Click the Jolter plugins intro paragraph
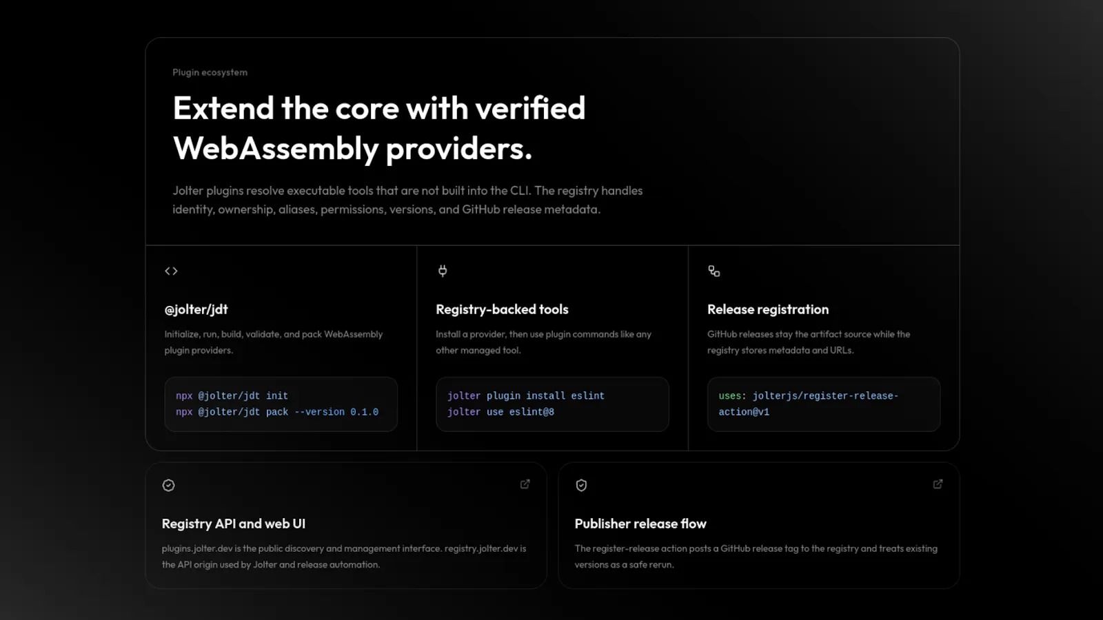 coord(407,200)
